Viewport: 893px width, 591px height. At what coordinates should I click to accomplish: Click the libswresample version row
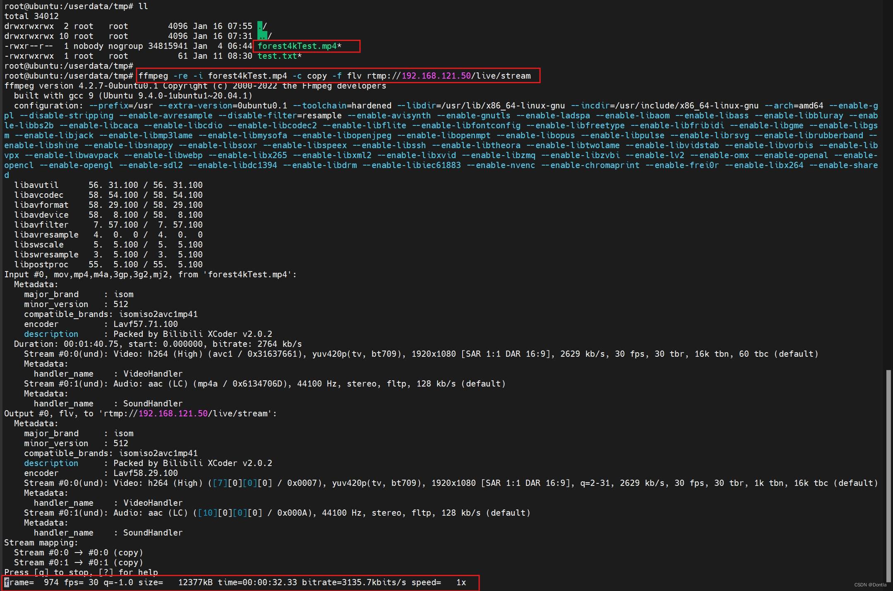coord(108,255)
